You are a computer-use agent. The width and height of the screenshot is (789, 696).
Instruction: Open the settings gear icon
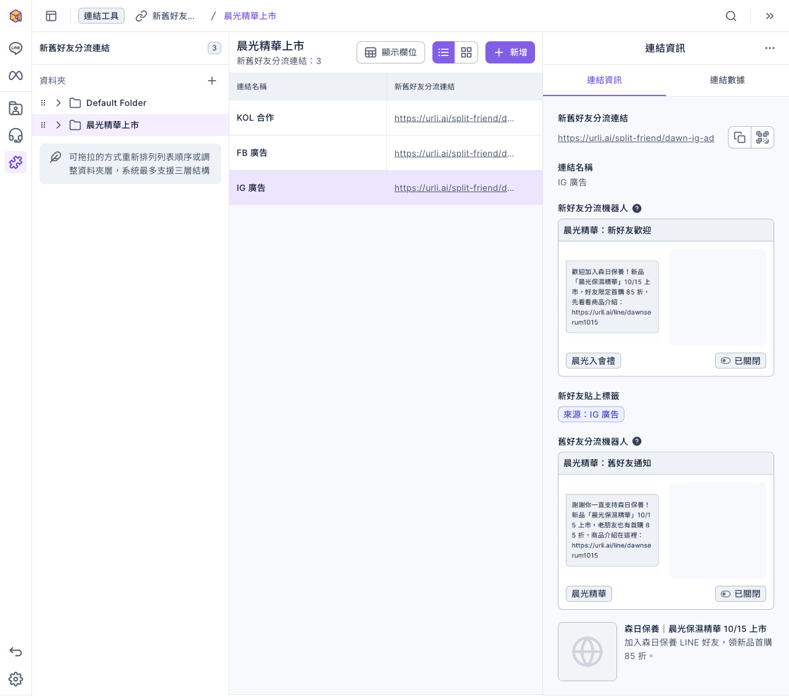pyautogui.click(x=16, y=679)
